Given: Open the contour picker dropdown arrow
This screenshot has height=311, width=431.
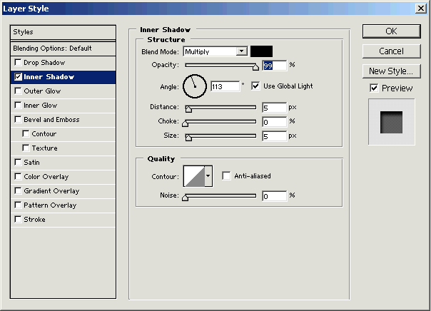Looking at the screenshot, I should tap(208, 176).
